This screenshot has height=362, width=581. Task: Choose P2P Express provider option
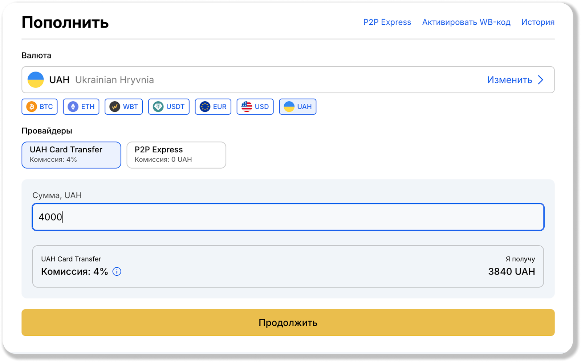coord(176,155)
